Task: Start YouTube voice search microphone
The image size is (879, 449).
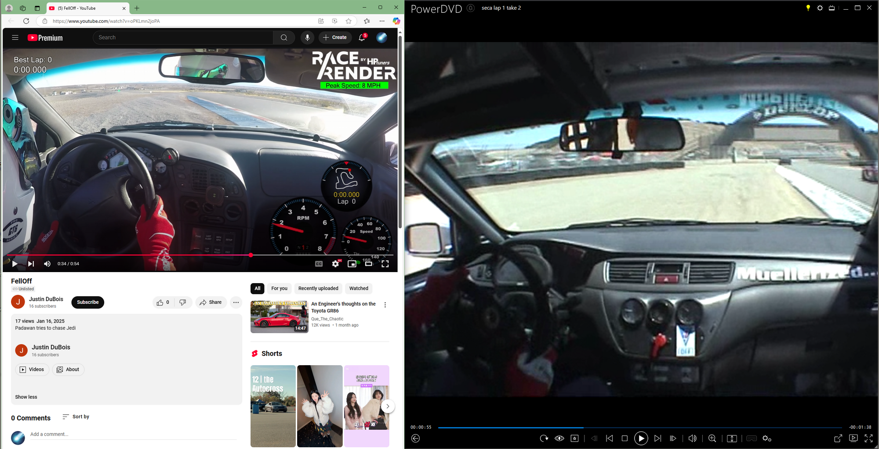Action: click(308, 38)
